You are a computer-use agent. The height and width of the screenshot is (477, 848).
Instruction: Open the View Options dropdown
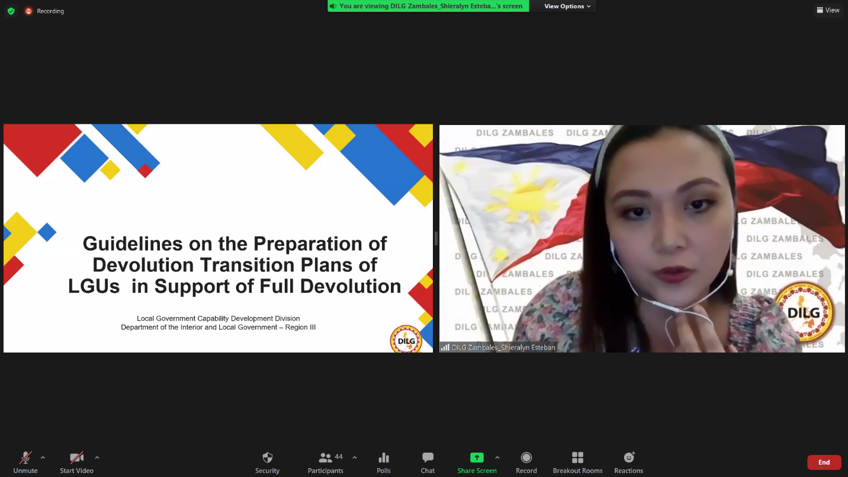[x=567, y=6]
